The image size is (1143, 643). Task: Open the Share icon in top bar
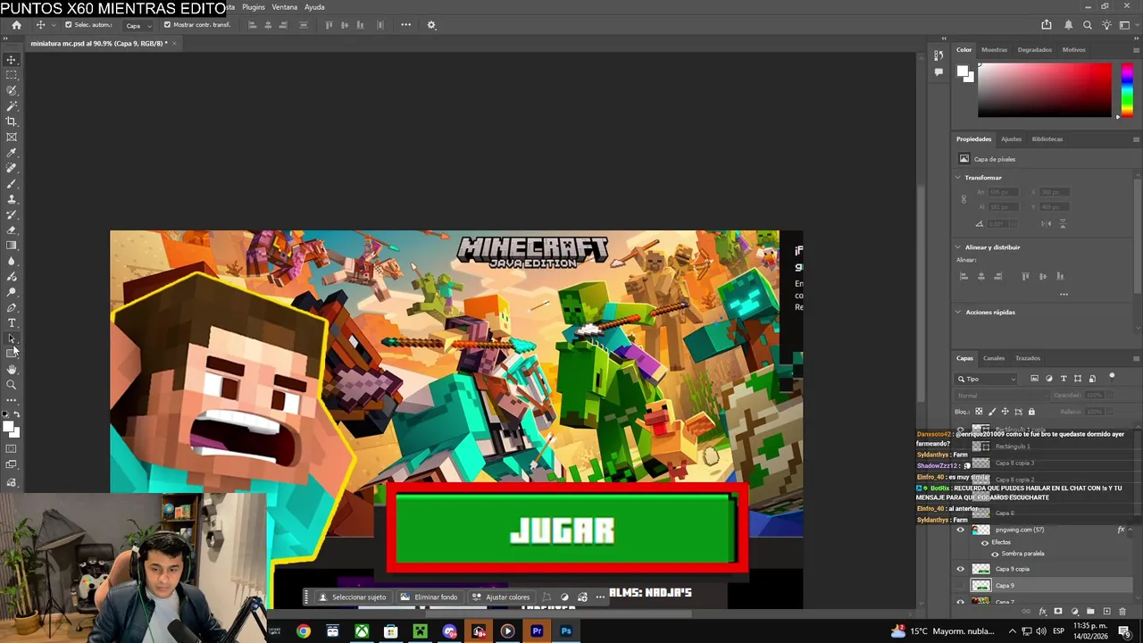pos(1047,25)
